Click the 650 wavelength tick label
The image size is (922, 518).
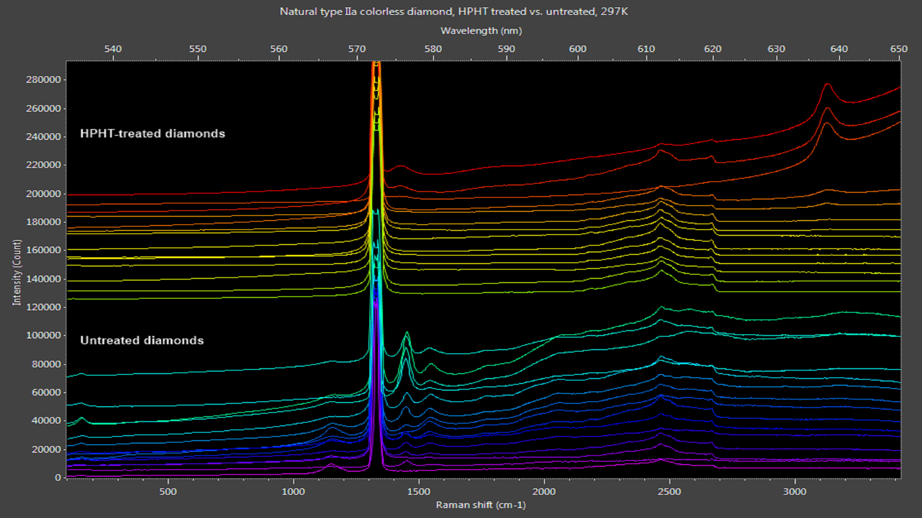(899, 49)
